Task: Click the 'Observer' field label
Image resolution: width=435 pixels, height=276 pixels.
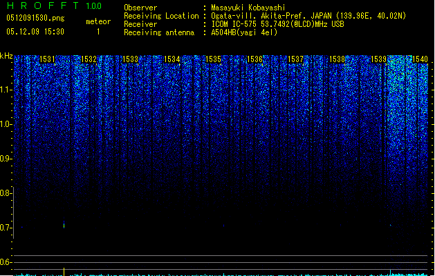Action: coord(140,8)
